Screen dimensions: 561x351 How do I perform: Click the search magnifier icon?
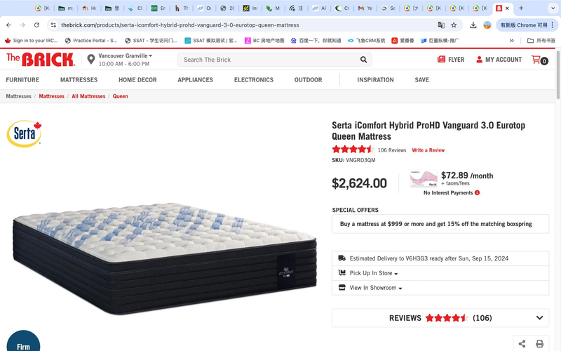[363, 60]
